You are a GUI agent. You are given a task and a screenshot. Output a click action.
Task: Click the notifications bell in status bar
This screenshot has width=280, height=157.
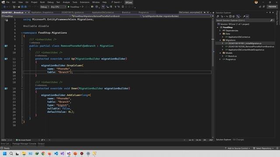pyautogui.click(x=277, y=148)
